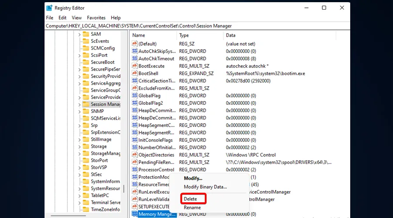
Task: Expand the SecurePipeSer key chevron
Action: [79, 69]
